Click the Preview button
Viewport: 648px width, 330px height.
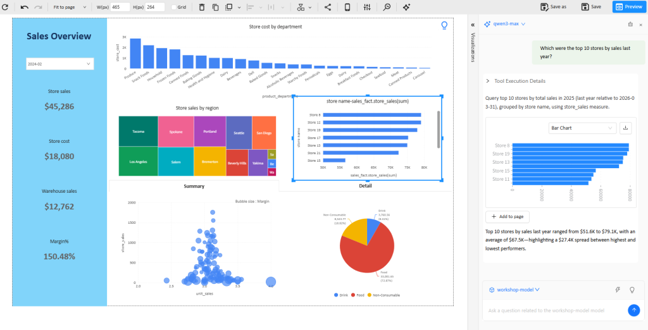tap(626, 6)
